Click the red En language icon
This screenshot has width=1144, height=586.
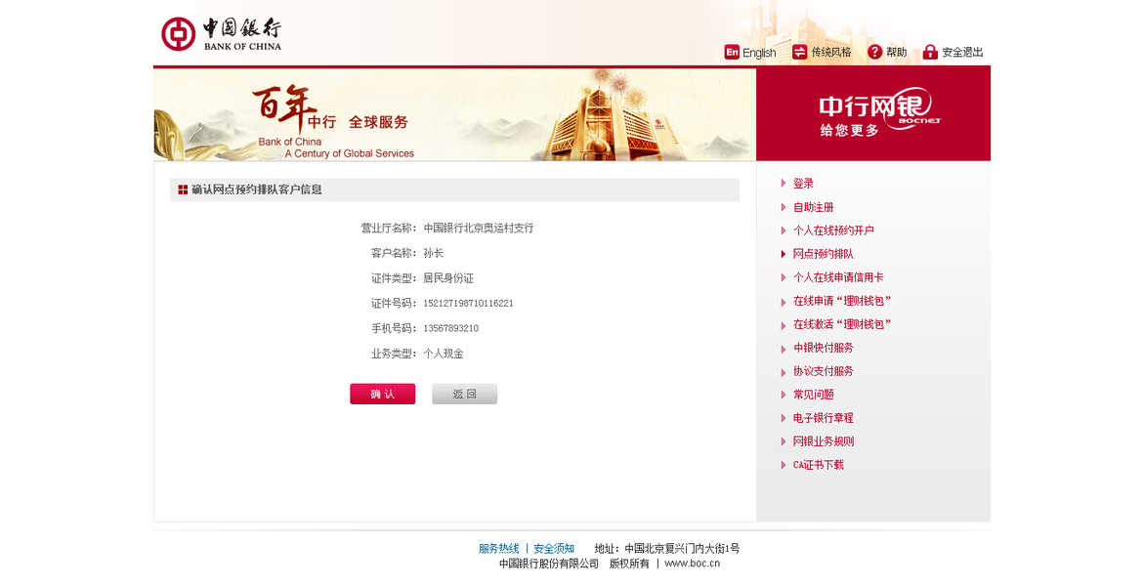pyautogui.click(x=732, y=52)
